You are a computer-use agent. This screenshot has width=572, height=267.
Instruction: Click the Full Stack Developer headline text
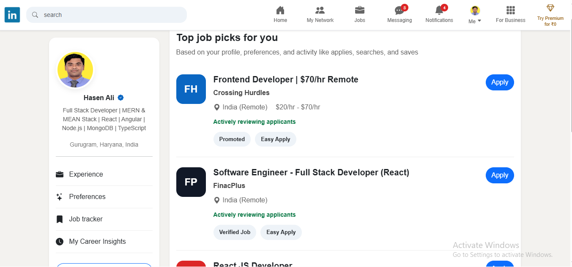point(104,119)
